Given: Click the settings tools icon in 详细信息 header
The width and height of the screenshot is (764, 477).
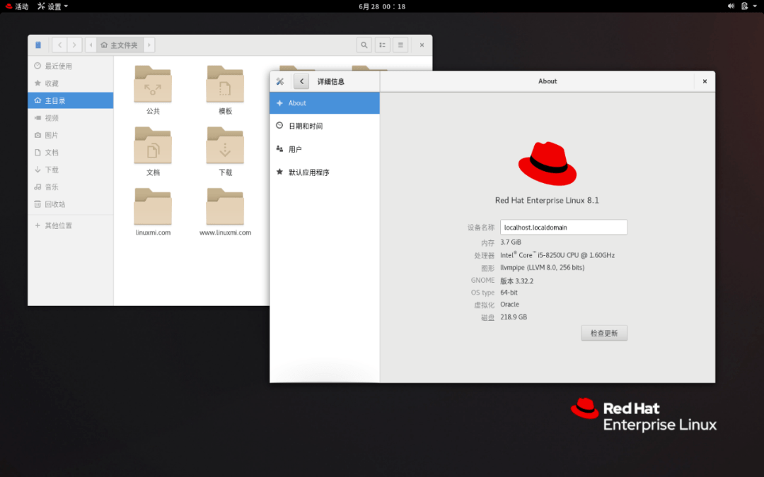Looking at the screenshot, I should (x=280, y=81).
